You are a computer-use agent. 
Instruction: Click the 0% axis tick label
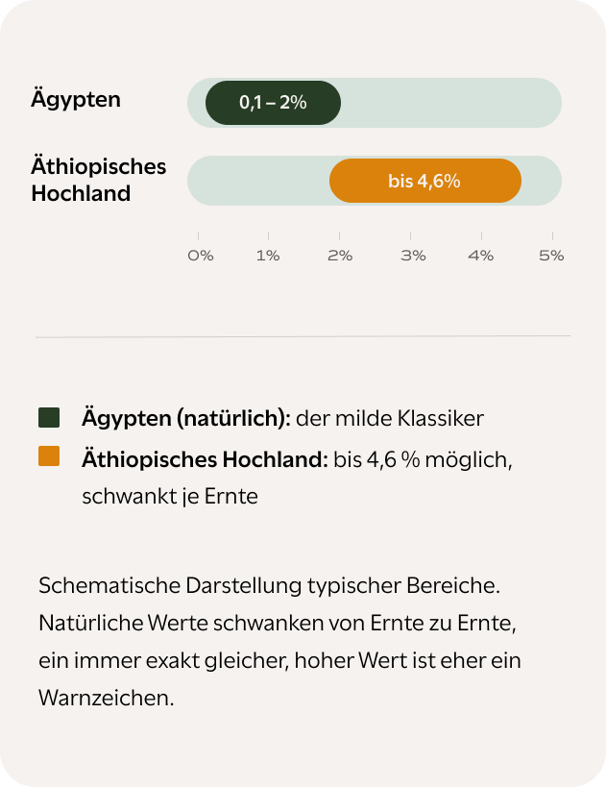[200, 256]
